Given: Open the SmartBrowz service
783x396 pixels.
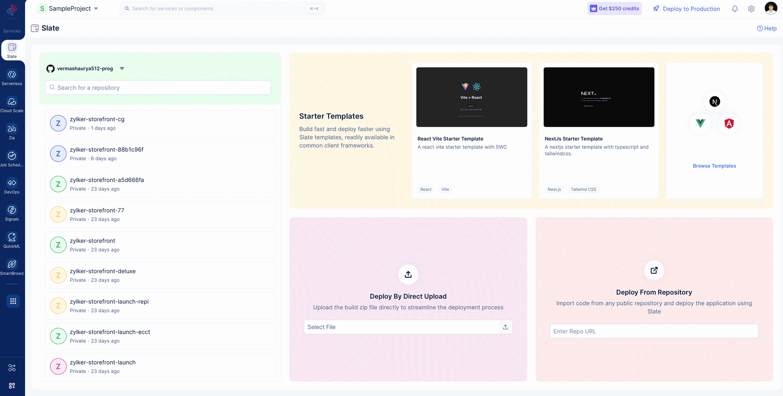Looking at the screenshot, I should 12,268.
